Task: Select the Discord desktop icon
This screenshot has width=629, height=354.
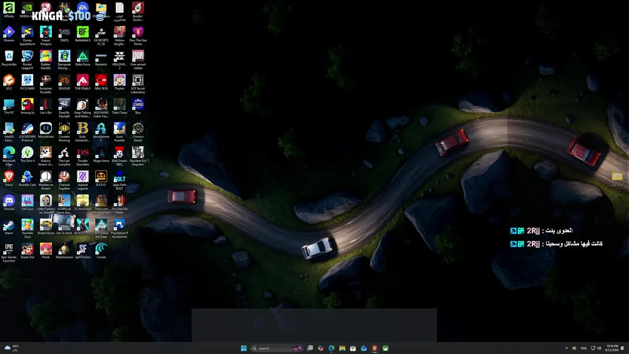Action: [x=9, y=203]
